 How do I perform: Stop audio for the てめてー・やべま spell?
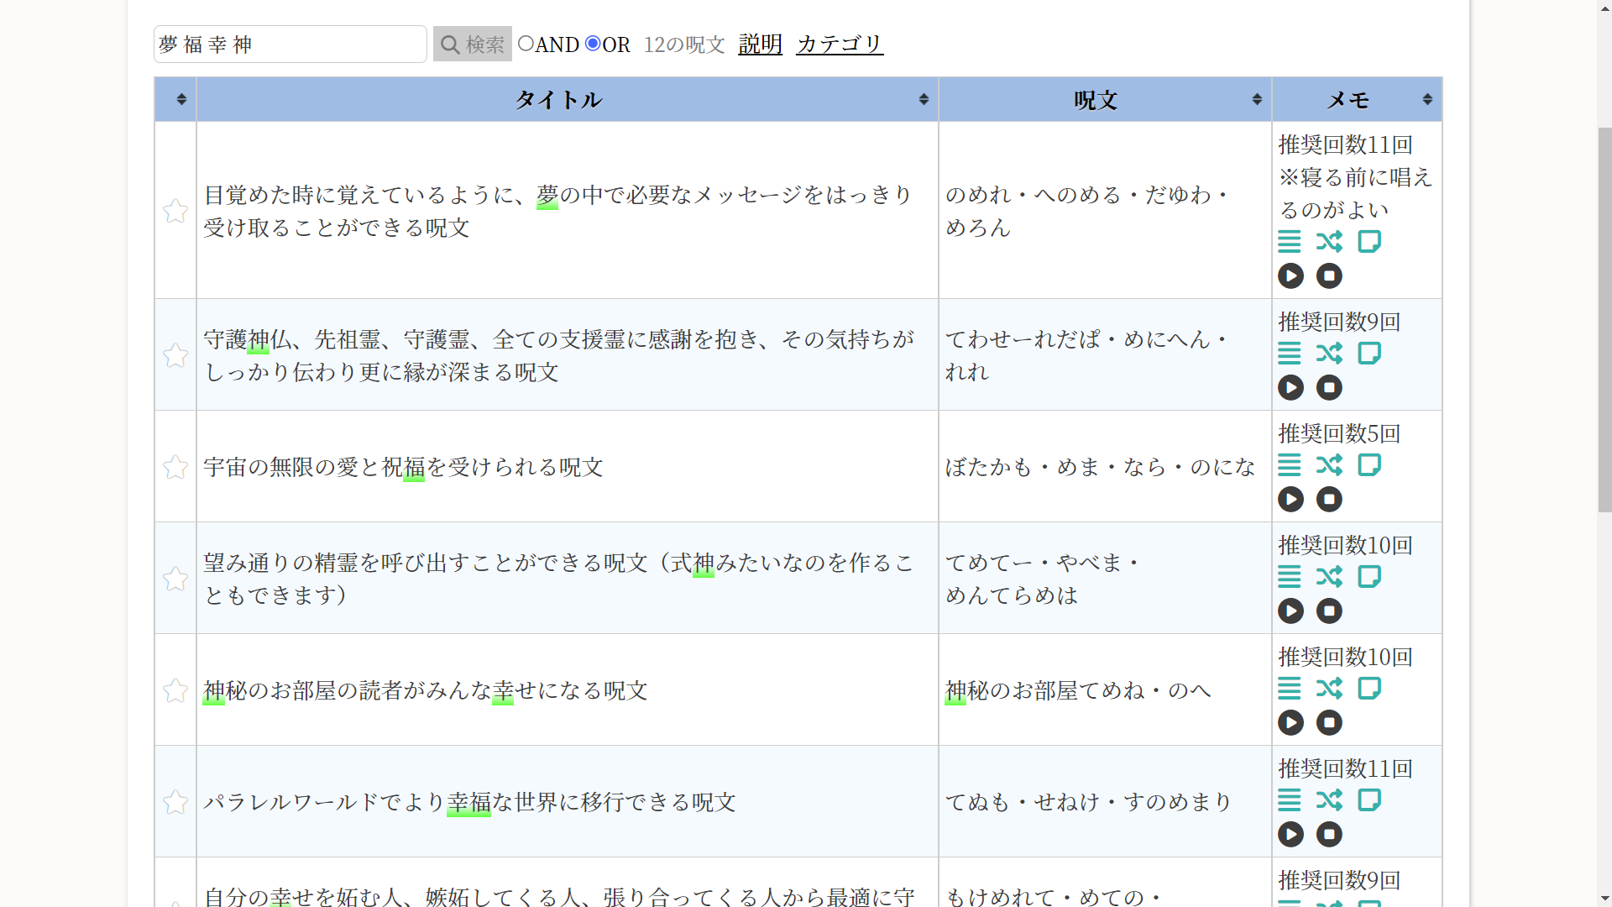pos(1329,611)
